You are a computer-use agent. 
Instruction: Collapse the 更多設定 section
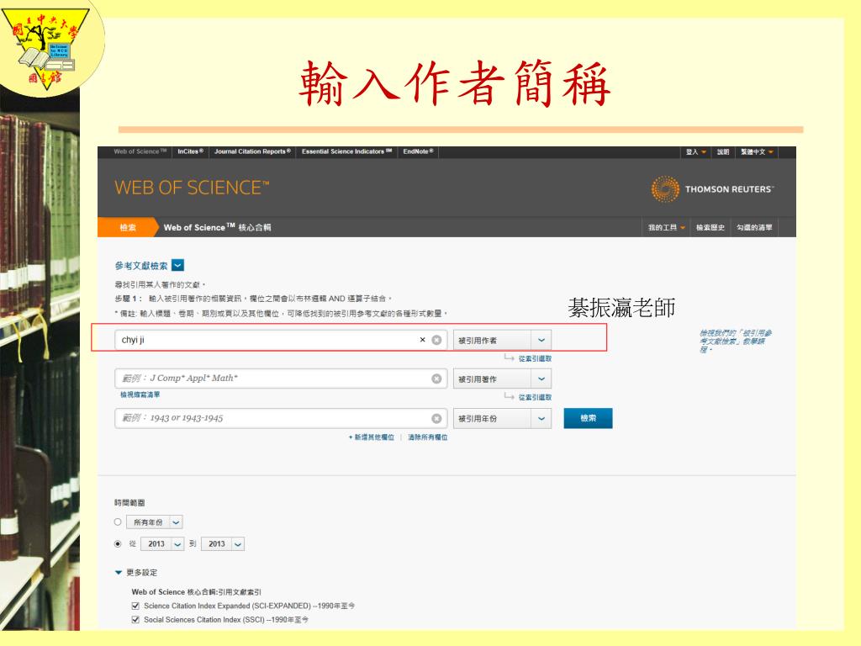(x=135, y=572)
